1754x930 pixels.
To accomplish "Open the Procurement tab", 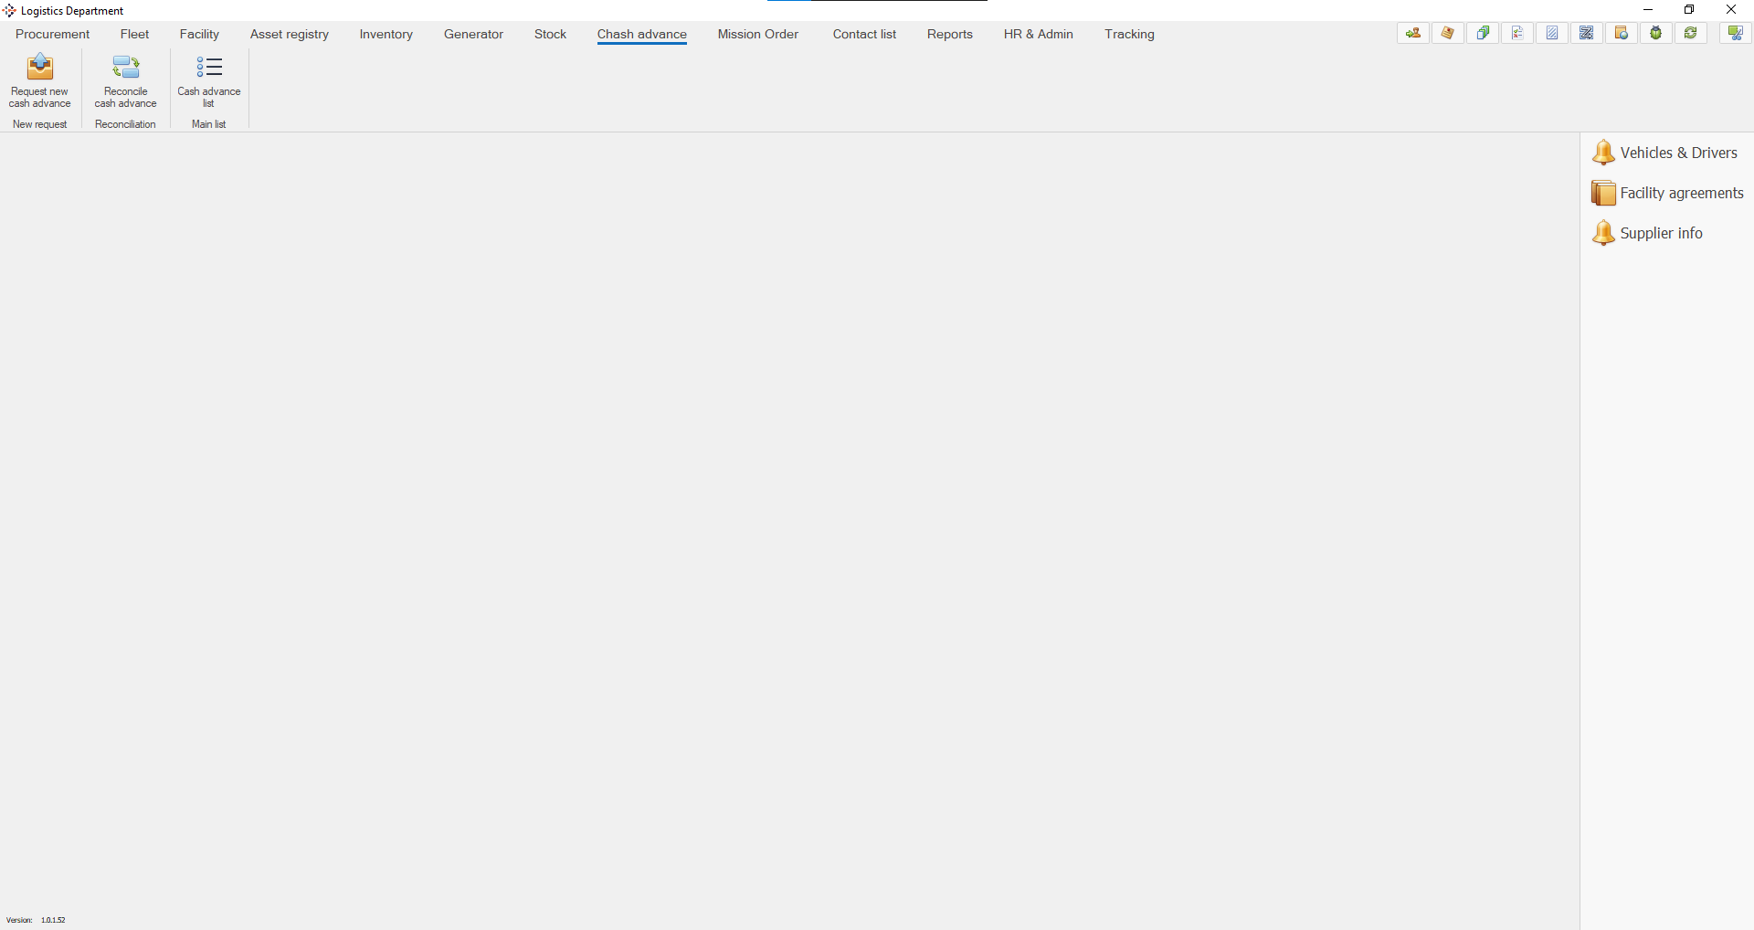I will [53, 35].
